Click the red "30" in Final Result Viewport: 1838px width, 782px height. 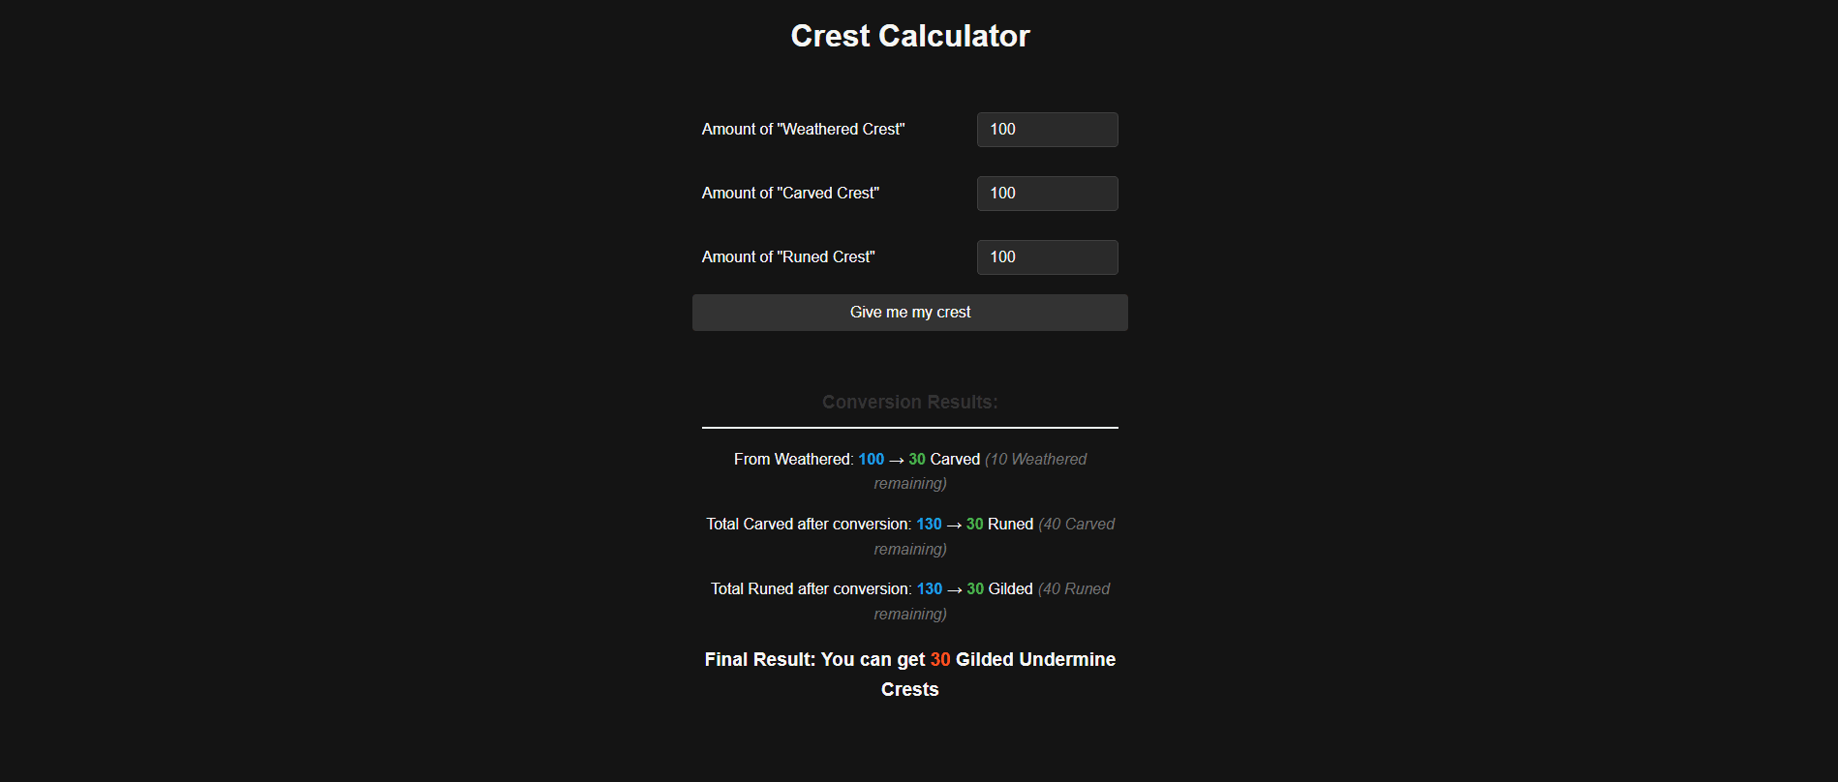940,660
